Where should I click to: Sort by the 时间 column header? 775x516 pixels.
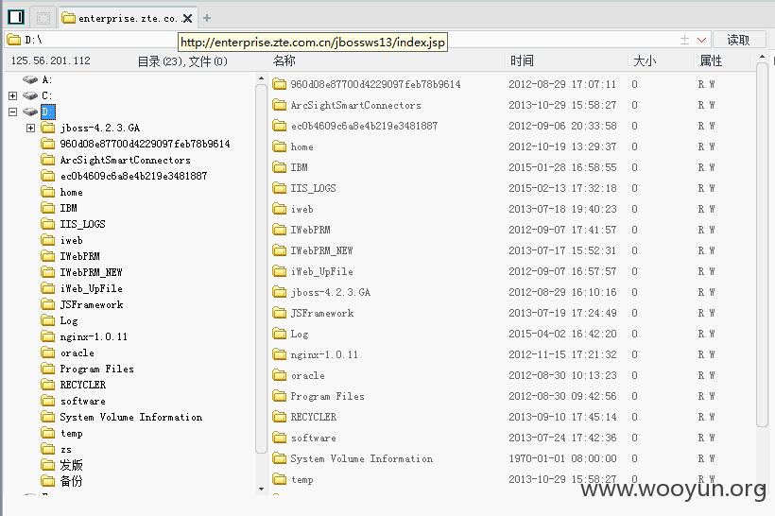(522, 60)
